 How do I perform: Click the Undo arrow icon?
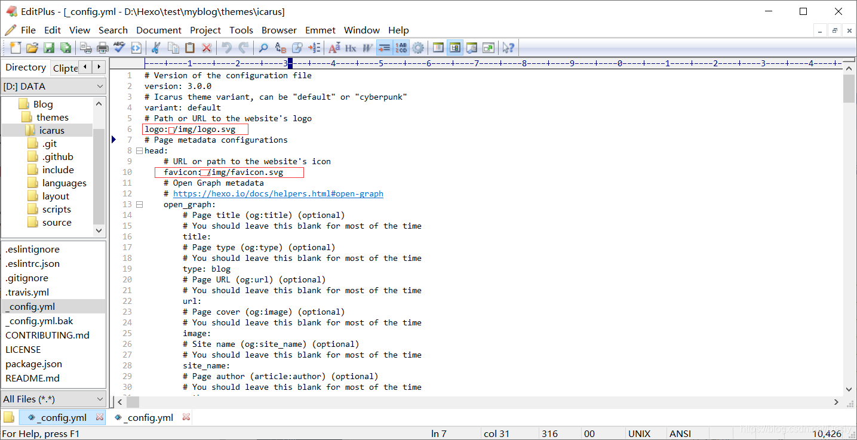click(226, 48)
